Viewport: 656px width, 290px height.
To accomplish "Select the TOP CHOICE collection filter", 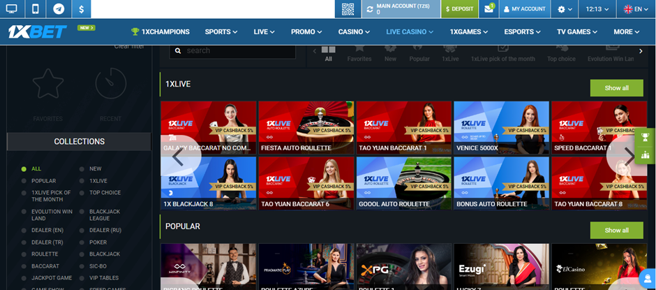I will pos(105,193).
